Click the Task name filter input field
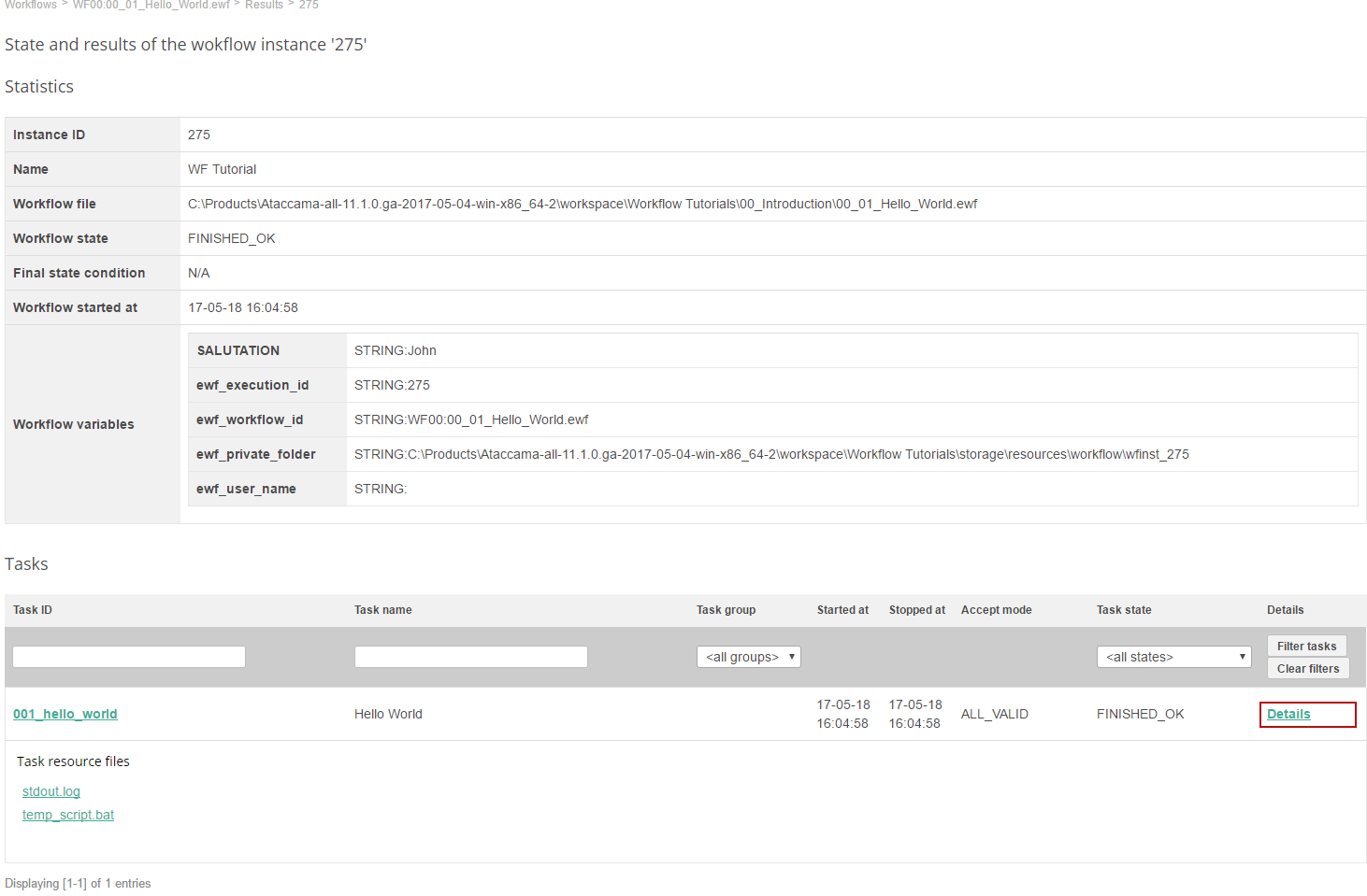This screenshot has height=896, width=1367. point(470,656)
